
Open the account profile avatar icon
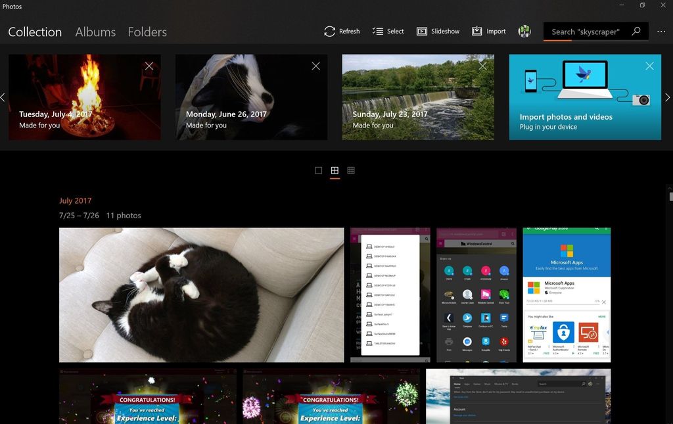tap(524, 31)
